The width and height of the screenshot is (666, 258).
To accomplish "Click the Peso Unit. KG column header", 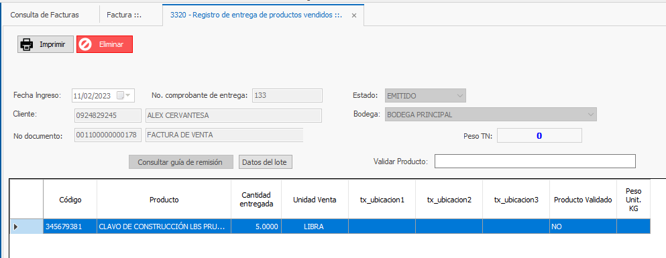I will pos(633,200).
